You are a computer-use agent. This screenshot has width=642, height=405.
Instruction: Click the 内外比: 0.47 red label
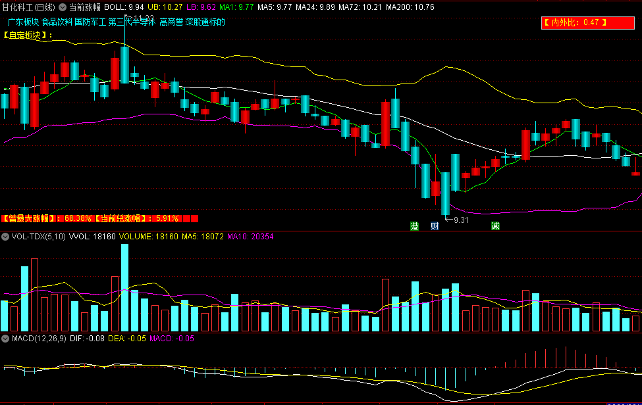click(x=587, y=22)
